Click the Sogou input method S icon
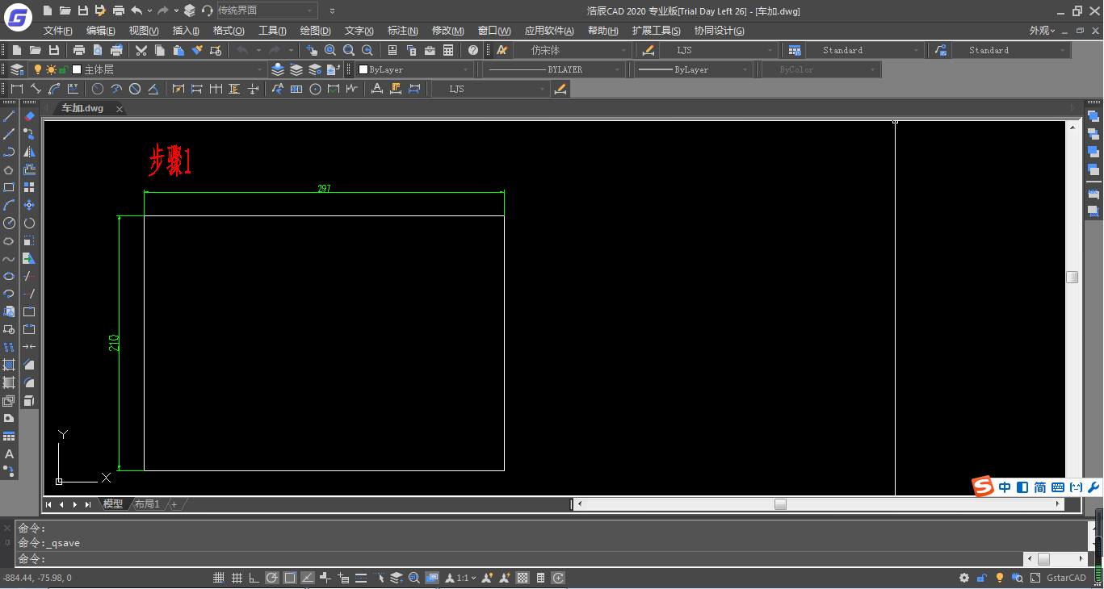1104x589 pixels. coord(983,487)
